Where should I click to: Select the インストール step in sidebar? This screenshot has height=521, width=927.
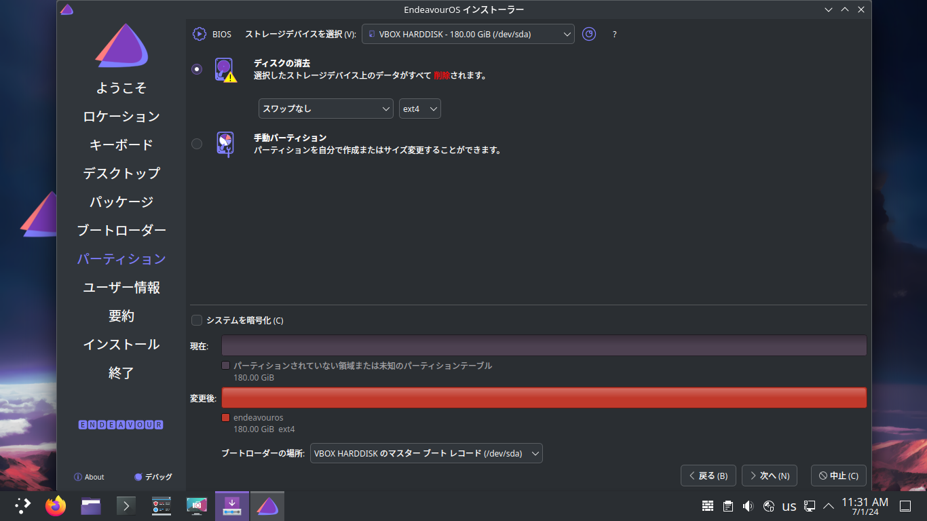pyautogui.click(x=121, y=345)
